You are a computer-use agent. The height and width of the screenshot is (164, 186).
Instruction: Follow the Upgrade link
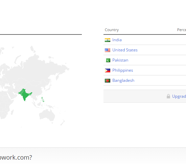pyautogui.click(x=179, y=96)
